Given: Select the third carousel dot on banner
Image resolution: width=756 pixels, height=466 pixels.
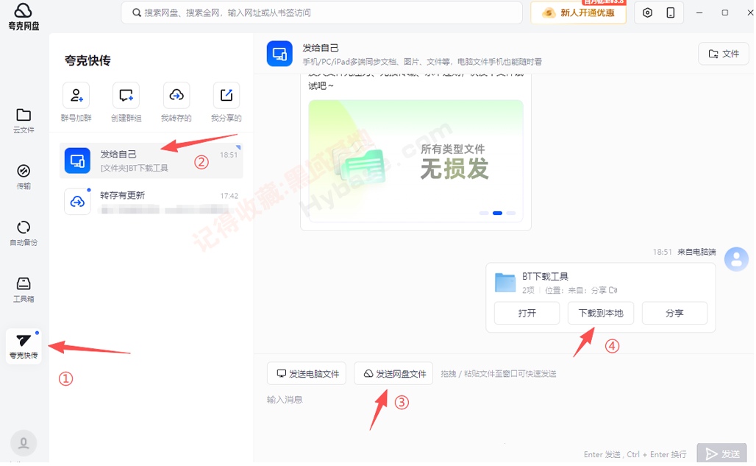Looking at the screenshot, I should click(511, 213).
